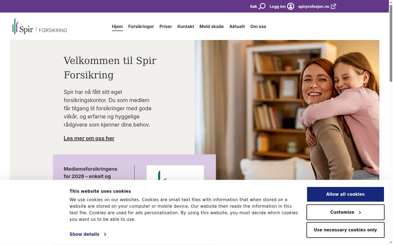Open the Customize cookie options
This screenshot has width=393, height=245.
[x=345, y=212]
